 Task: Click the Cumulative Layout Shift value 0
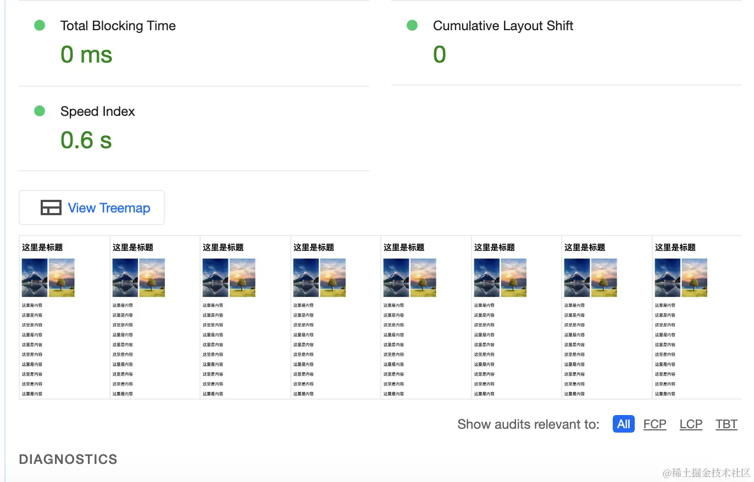[439, 55]
